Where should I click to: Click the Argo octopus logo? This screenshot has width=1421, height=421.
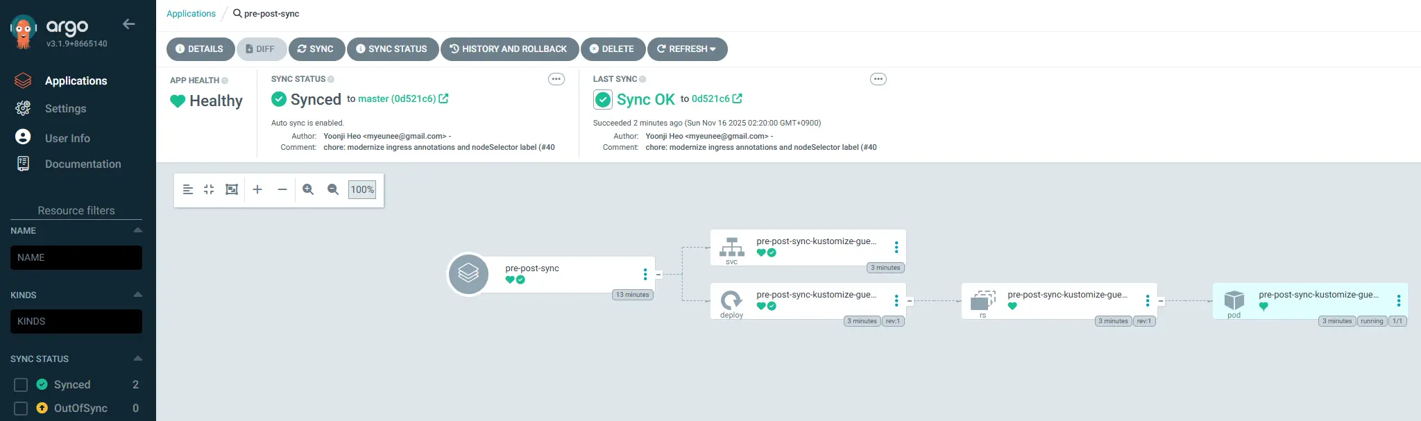click(24, 32)
